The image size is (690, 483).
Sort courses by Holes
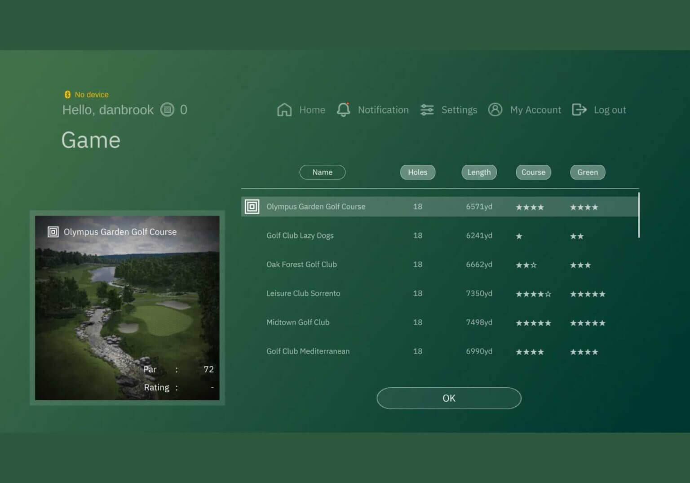[417, 172]
